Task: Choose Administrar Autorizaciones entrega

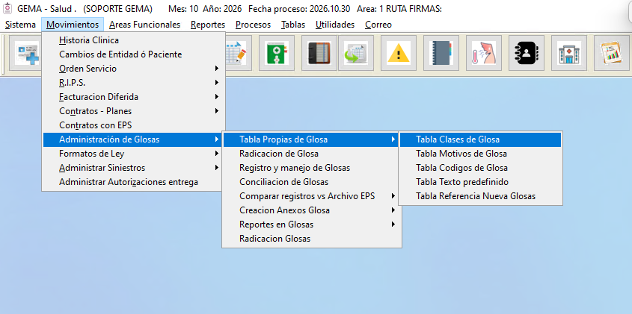Action: (133, 182)
